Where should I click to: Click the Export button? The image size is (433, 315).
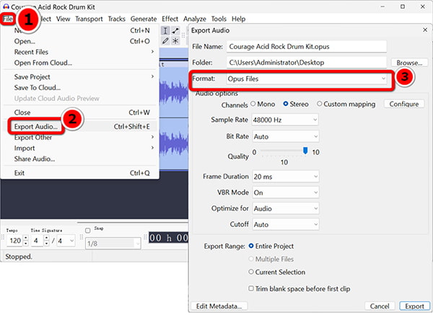pyautogui.click(x=414, y=306)
